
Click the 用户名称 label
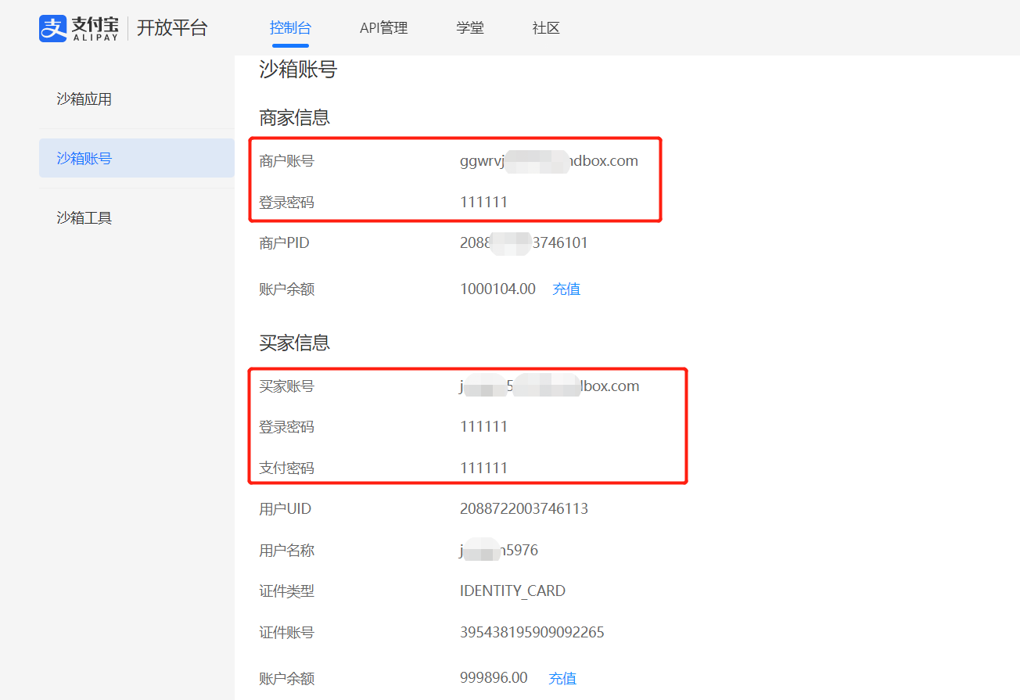[286, 551]
